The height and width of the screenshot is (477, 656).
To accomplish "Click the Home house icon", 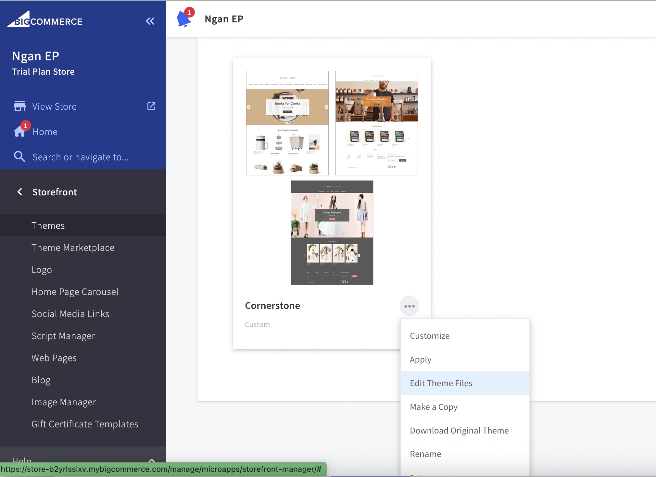I will point(19,131).
